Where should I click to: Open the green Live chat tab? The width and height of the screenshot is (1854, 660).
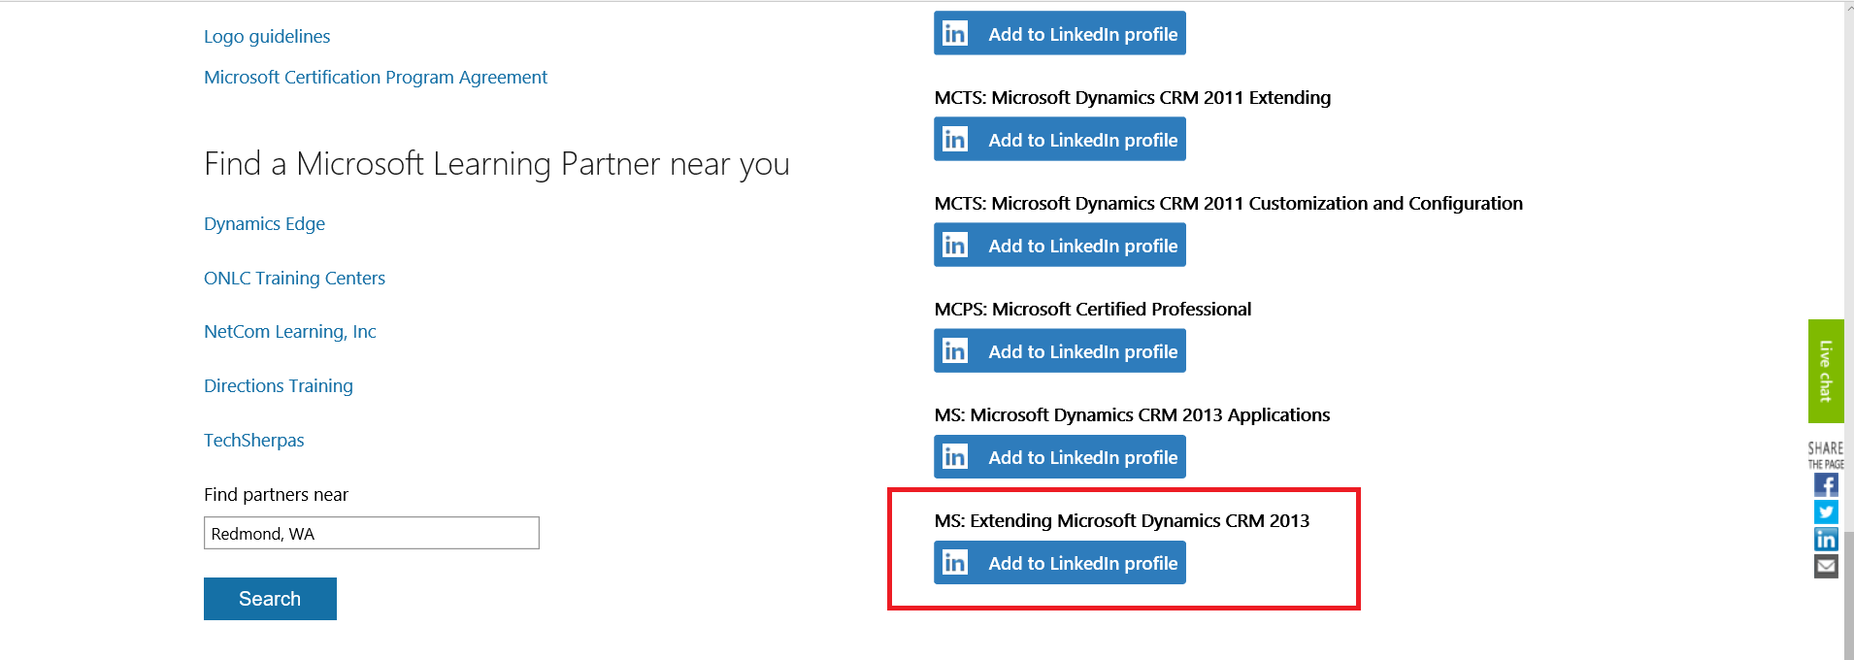pyautogui.click(x=1825, y=371)
